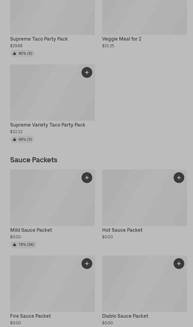Add Hot Sauce Packet with plus button

point(179,178)
